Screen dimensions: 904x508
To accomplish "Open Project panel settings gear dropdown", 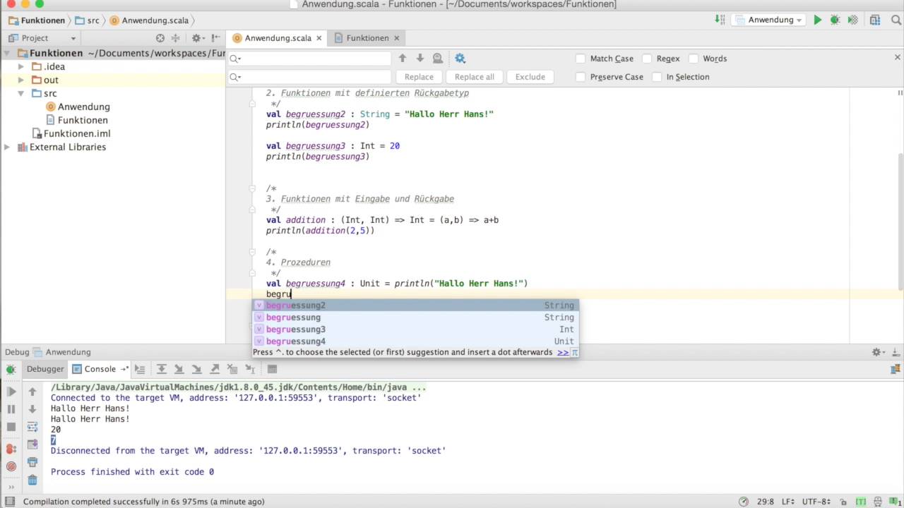I will (x=198, y=38).
